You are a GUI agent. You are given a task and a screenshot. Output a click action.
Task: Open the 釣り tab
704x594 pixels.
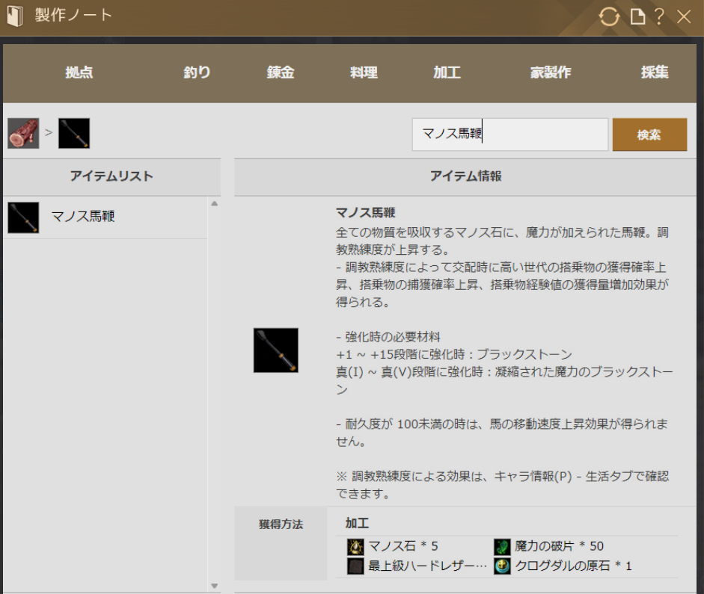[197, 72]
